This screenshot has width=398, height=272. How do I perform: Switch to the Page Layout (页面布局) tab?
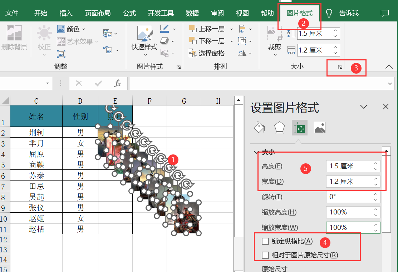pyautogui.click(x=98, y=13)
